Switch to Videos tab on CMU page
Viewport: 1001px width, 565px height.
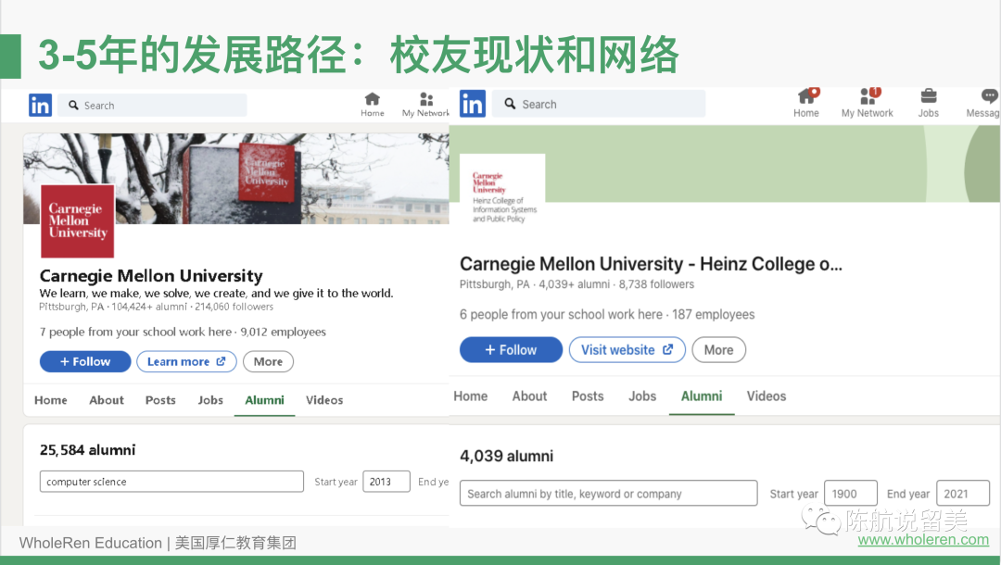coord(324,400)
